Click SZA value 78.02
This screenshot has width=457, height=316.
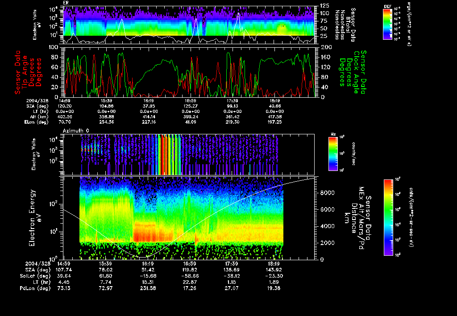(x=105, y=270)
